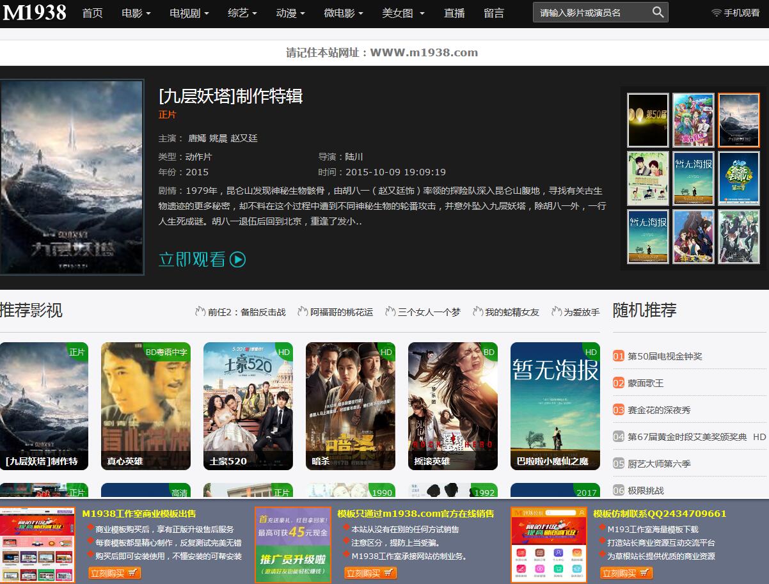Click the search magnifier icon
The image size is (769, 584).
coord(658,12)
